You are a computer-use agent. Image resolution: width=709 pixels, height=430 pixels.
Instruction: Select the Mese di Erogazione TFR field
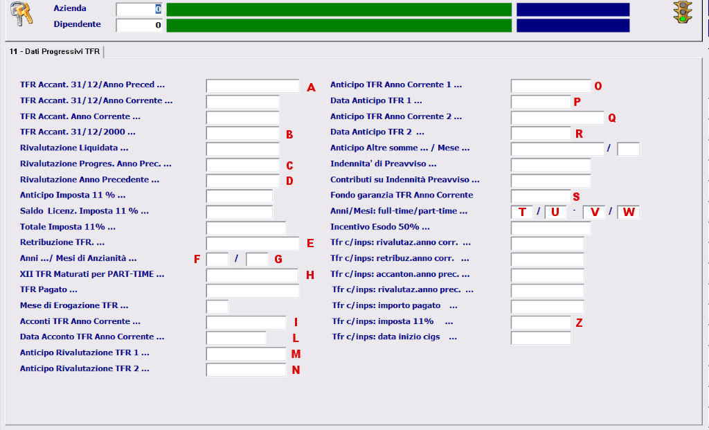point(217,306)
